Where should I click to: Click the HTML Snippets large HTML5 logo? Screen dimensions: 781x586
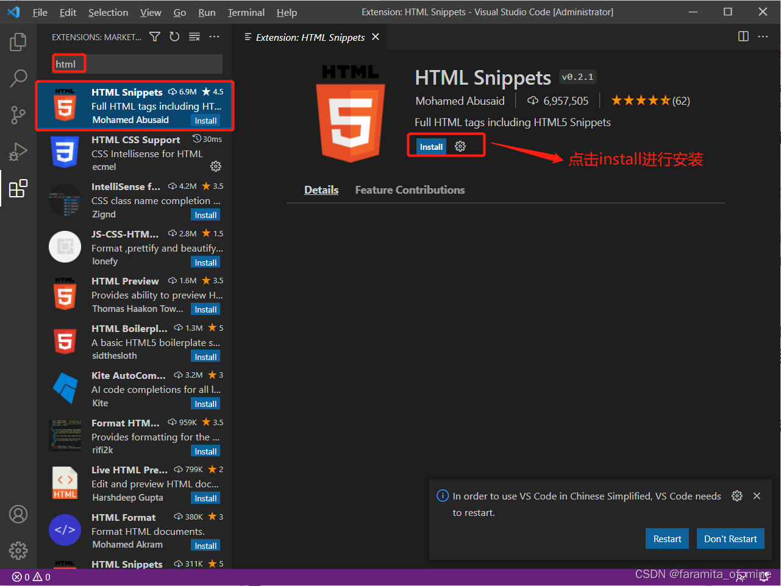pos(351,114)
